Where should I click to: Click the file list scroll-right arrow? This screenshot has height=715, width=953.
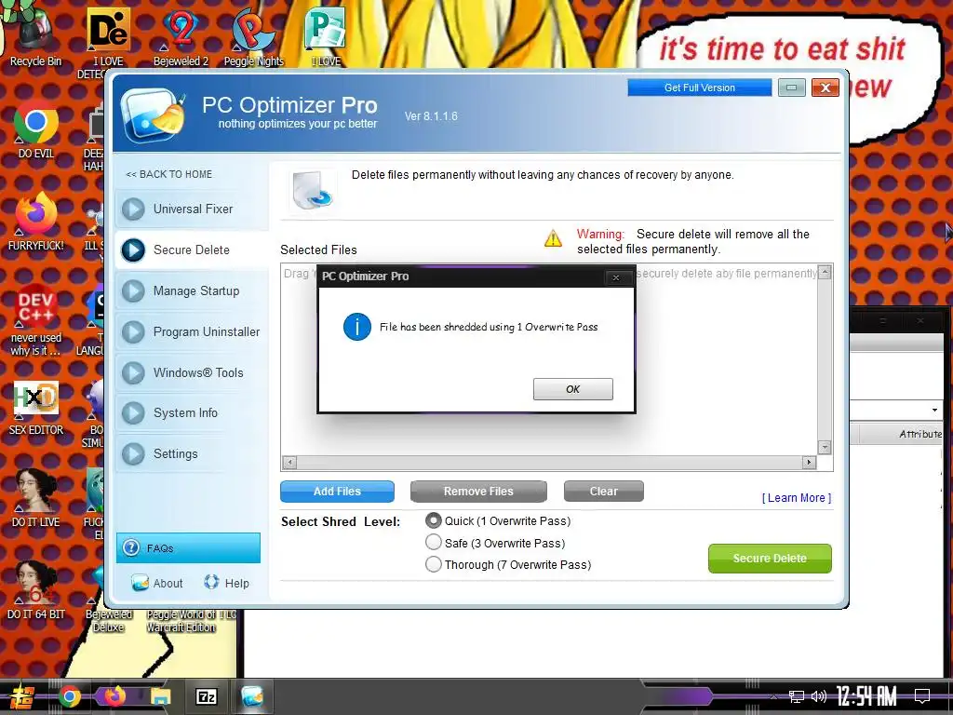point(809,463)
